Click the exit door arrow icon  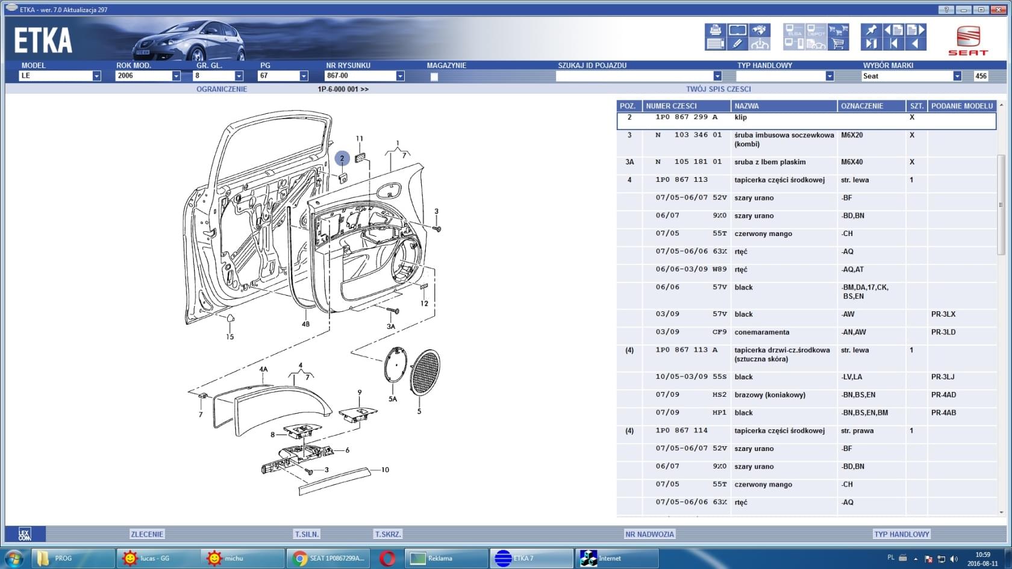tap(871, 43)
